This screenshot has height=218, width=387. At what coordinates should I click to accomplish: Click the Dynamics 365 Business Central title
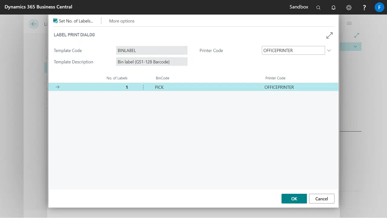(x=38, y=7)
